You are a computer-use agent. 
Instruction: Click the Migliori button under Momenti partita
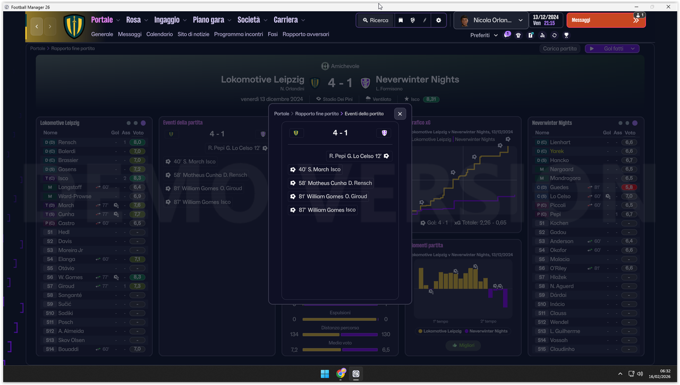463,345
